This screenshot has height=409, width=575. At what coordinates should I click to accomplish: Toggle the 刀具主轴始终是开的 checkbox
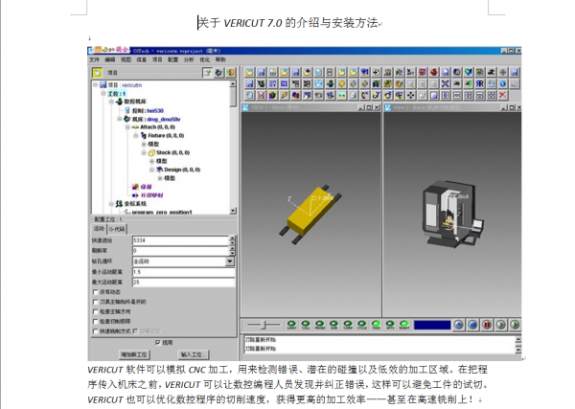pos(96,302)
